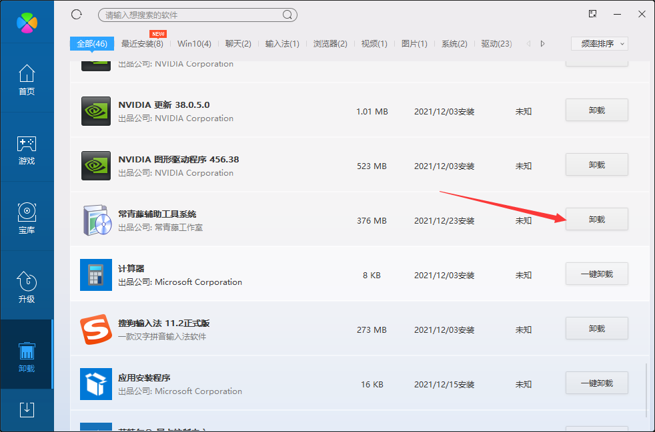Click the title 计算器
655x432 pixels.
point(131,268)
